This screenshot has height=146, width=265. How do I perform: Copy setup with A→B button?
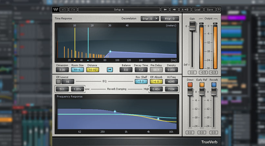(185, 10)
